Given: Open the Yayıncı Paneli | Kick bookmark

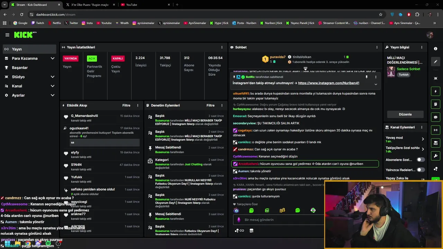Looking at the screenshot, I should coord(300,23).
